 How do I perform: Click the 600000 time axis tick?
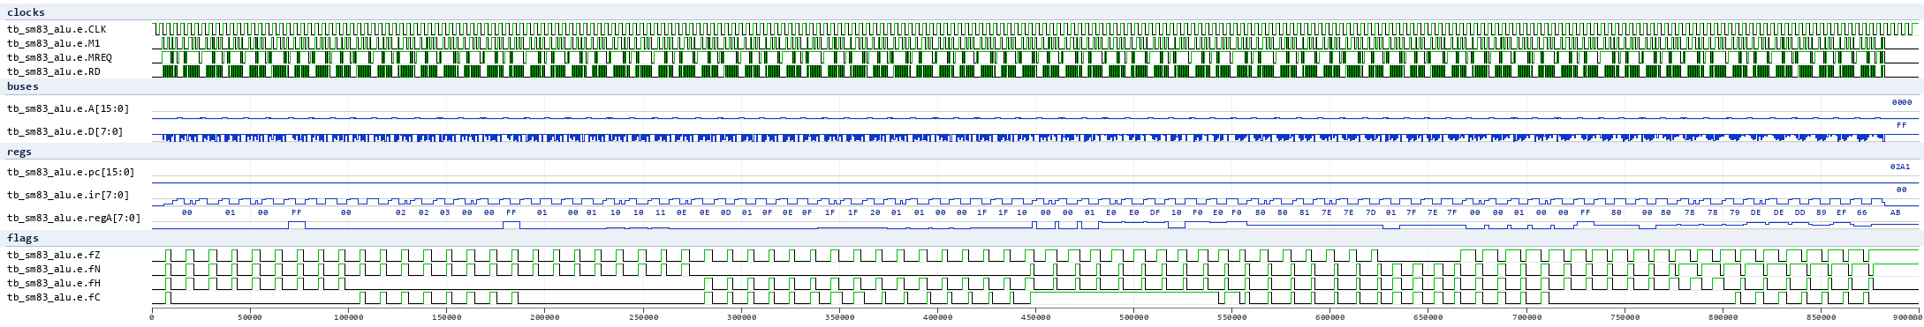[x=1330, y=317]
